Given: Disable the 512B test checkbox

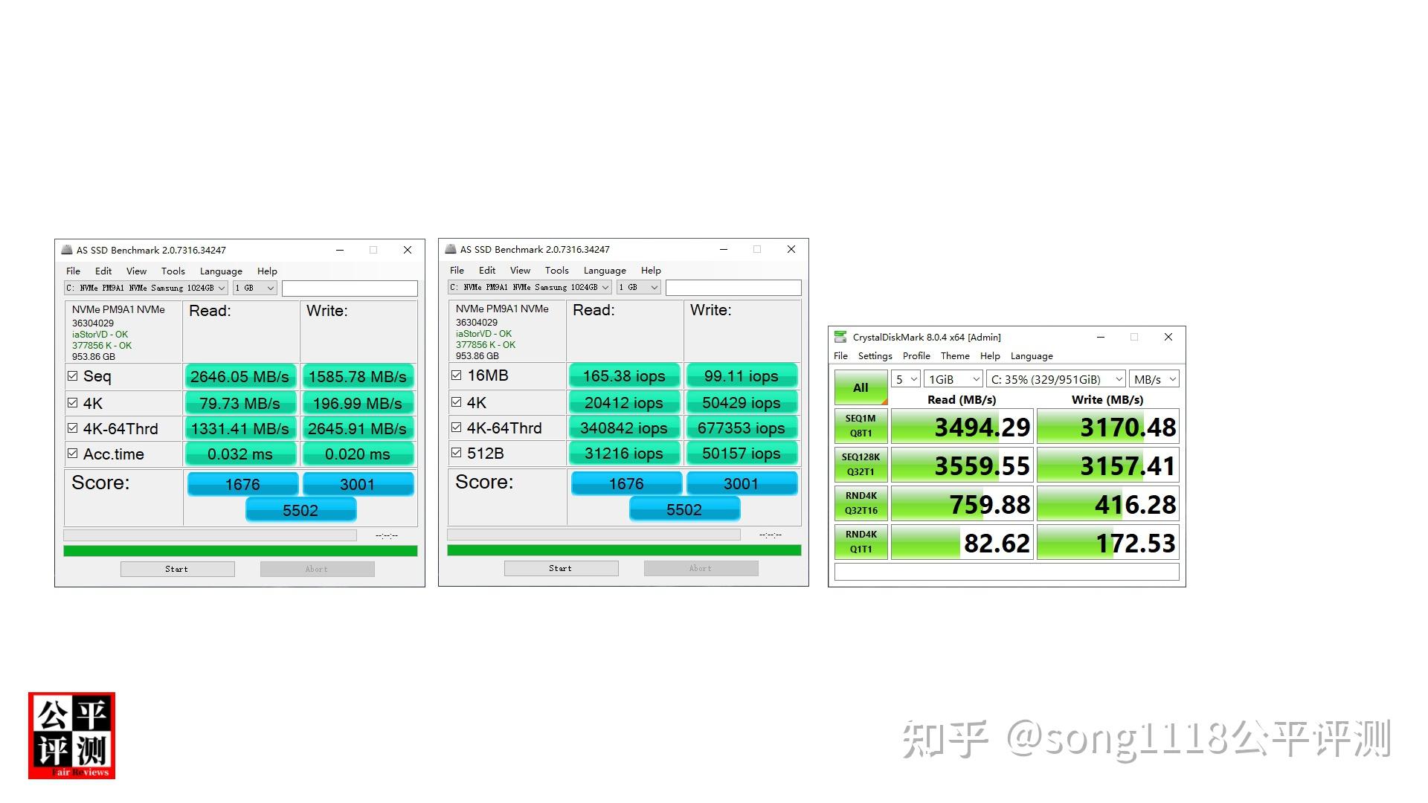Looking at the screenshot, I should pyautogui.click(x=457, y=452).
